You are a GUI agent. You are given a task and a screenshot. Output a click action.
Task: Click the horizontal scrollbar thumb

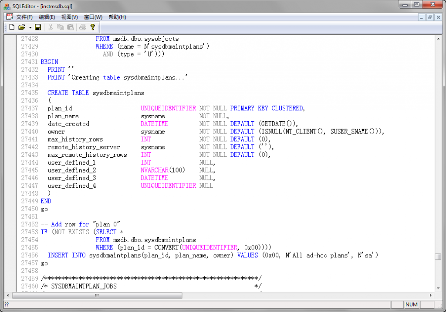97,295
